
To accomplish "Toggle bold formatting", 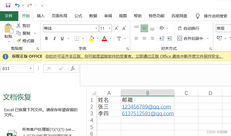I will tap(46, 38).
